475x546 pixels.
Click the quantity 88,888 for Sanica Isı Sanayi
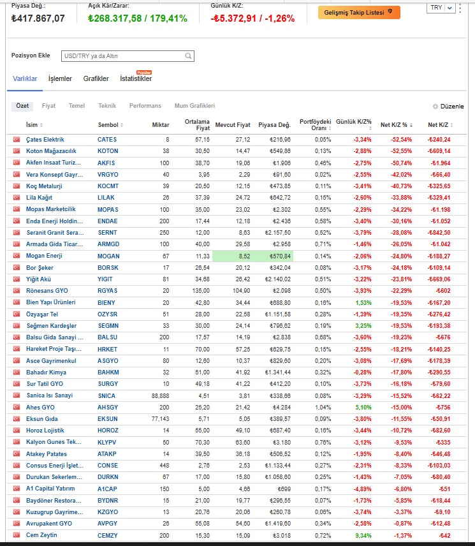pyautogui.click(x=161, y=396)
